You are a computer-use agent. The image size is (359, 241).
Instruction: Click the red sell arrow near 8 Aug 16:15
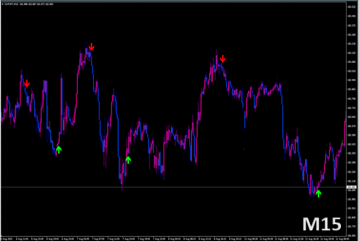coord(223,59)
